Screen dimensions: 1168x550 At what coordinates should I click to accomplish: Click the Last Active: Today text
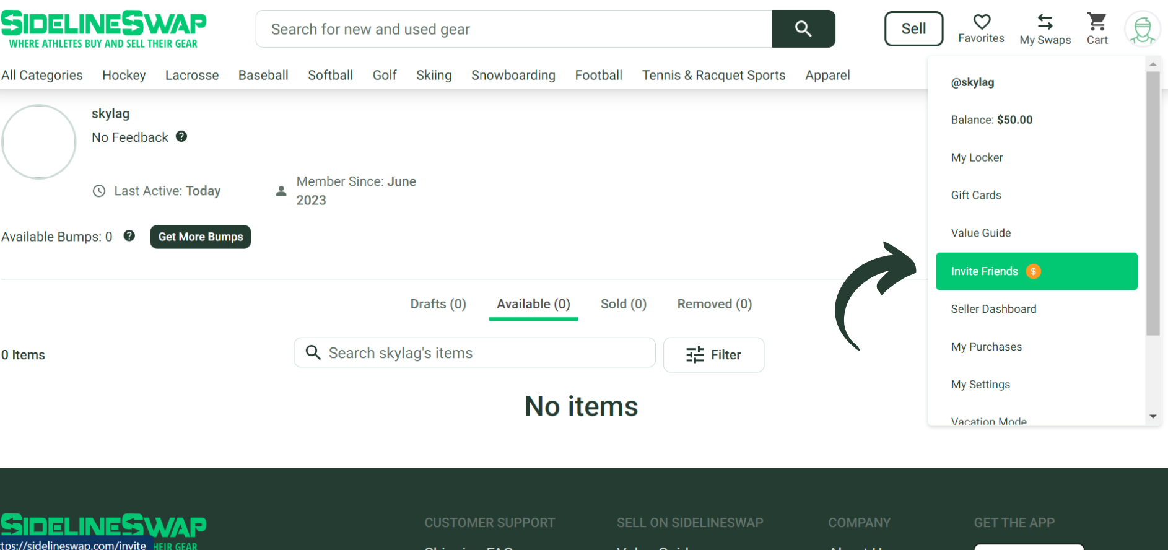167,191
